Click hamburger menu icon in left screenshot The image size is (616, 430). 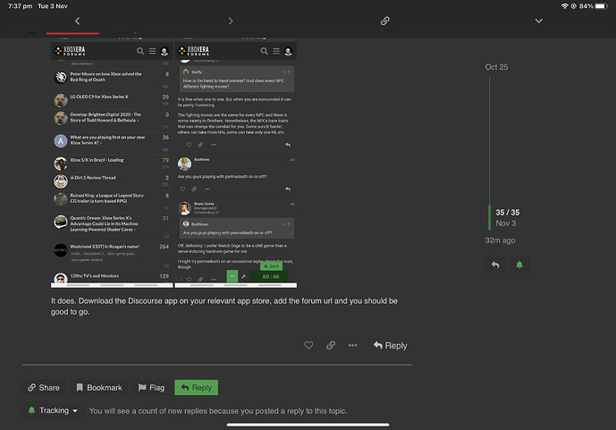click(152, 51)
